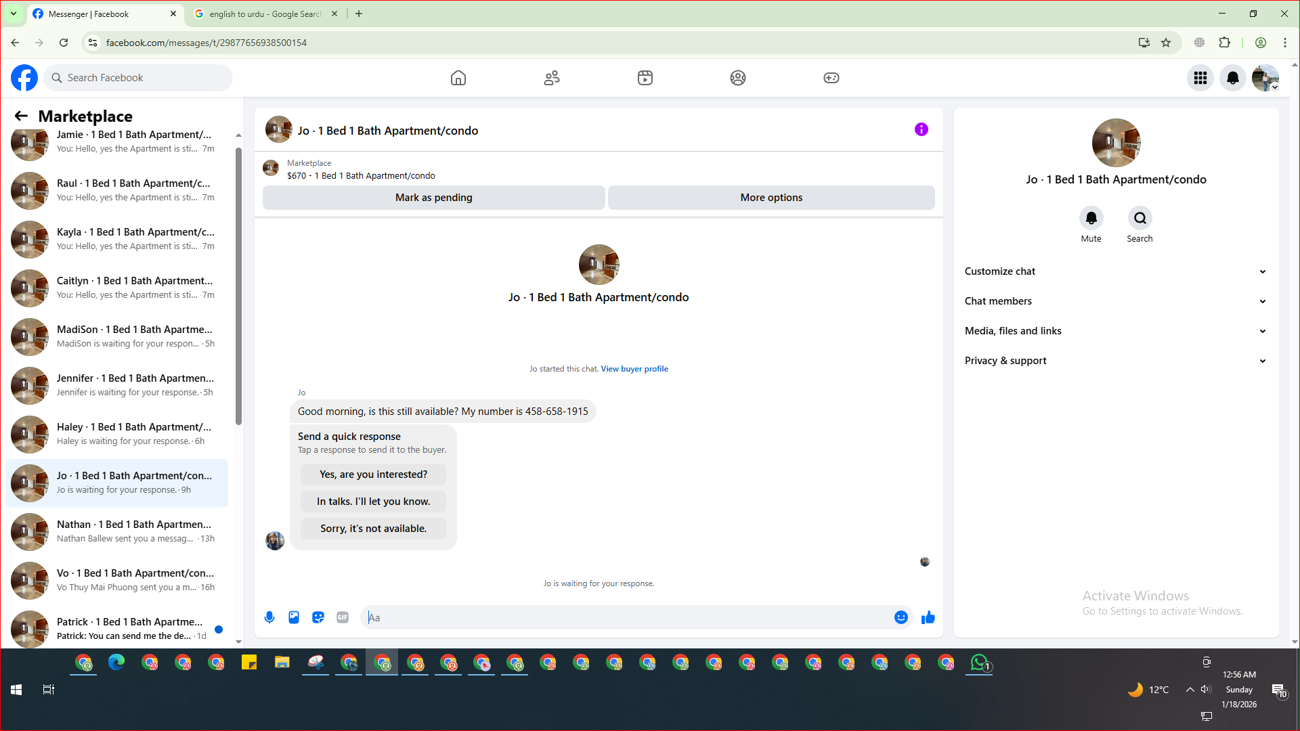Open the emoji picker in message box
1300x731 pixels.
coord(901,617)
